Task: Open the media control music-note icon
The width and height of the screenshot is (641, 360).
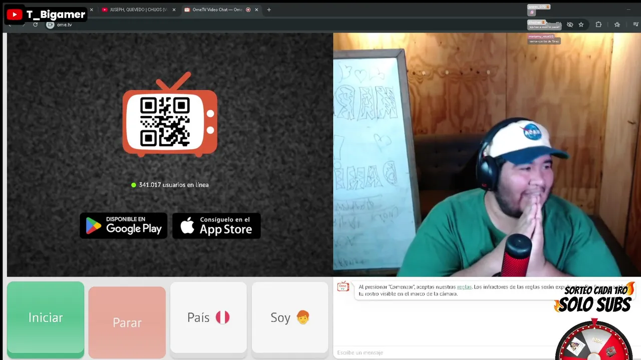Action: pos(636,24)
